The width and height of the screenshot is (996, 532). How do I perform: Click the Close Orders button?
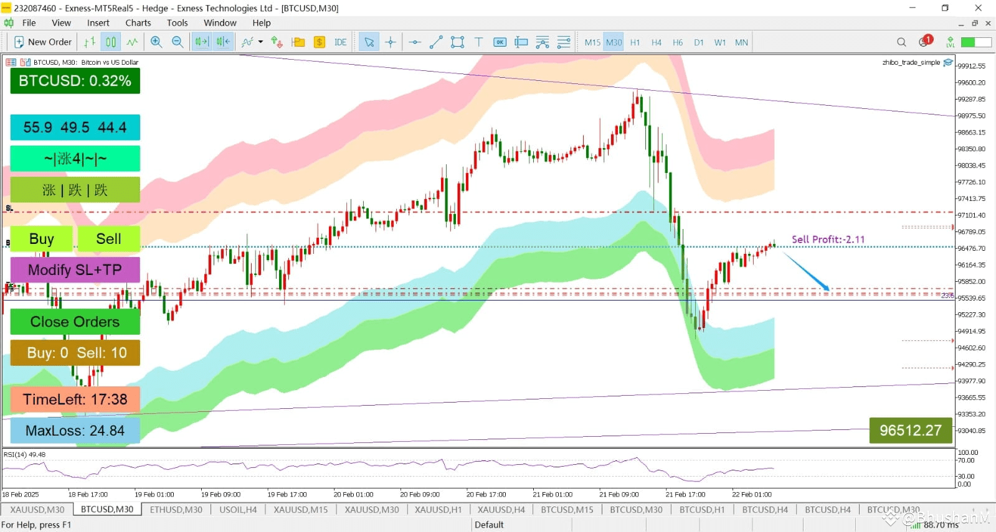coord(75,322)
